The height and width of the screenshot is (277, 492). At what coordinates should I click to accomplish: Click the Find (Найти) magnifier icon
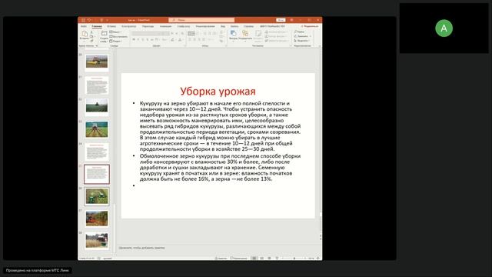tap(295, 32)
